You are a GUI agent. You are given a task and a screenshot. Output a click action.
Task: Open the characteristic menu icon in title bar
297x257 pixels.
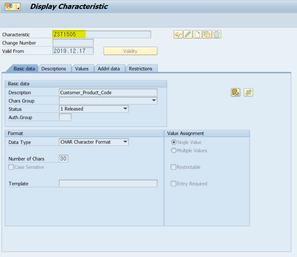(13, 7)
